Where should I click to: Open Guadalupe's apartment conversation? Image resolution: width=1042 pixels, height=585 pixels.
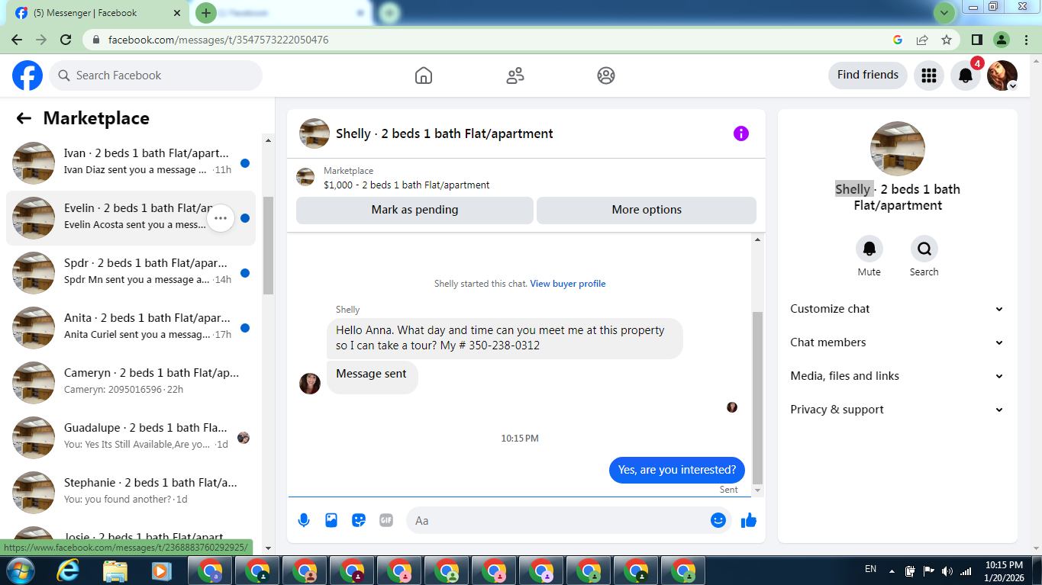coord(131,438)
